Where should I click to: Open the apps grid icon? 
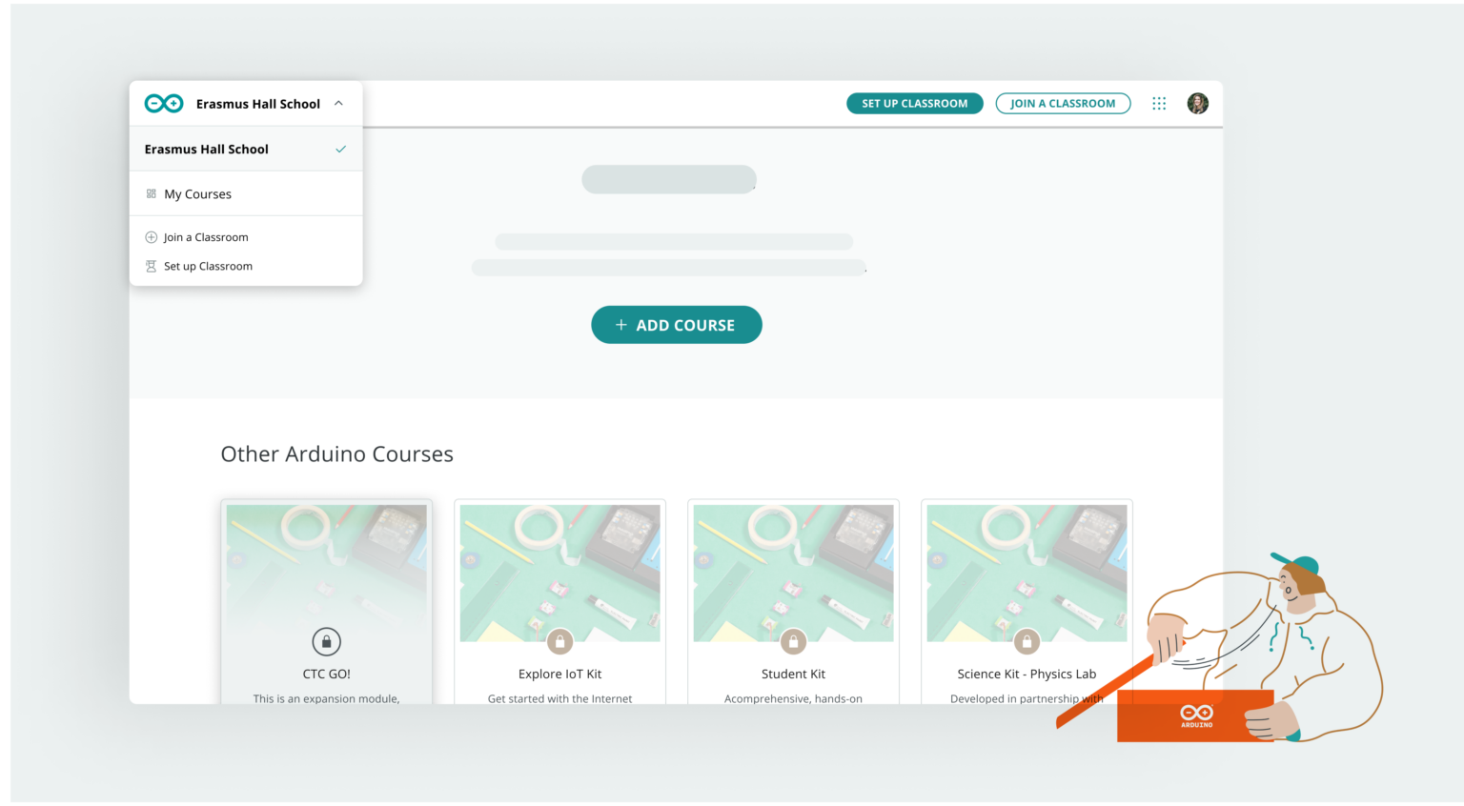(1159, 103)
